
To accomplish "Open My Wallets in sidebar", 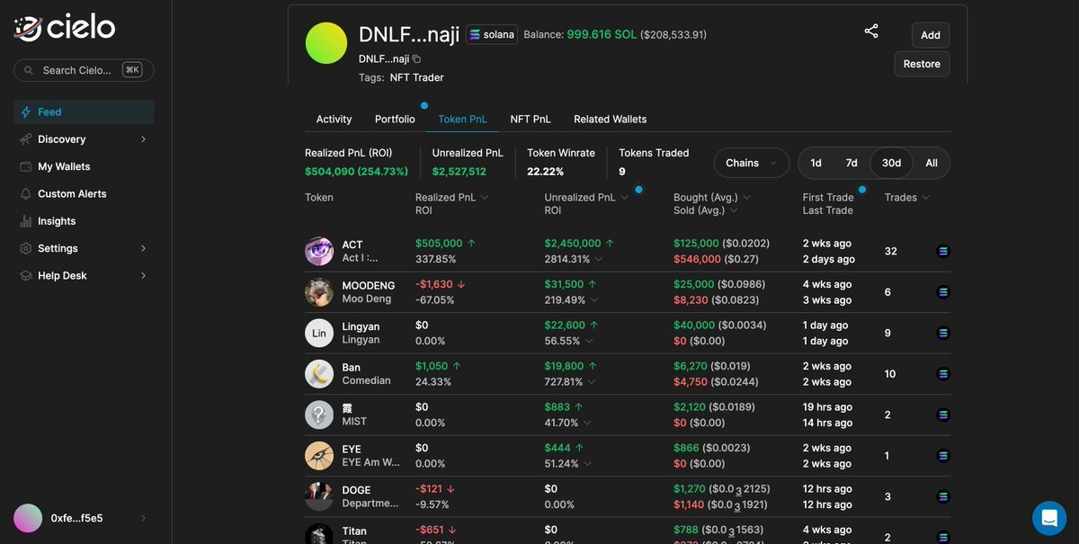I will pos(64,166).
